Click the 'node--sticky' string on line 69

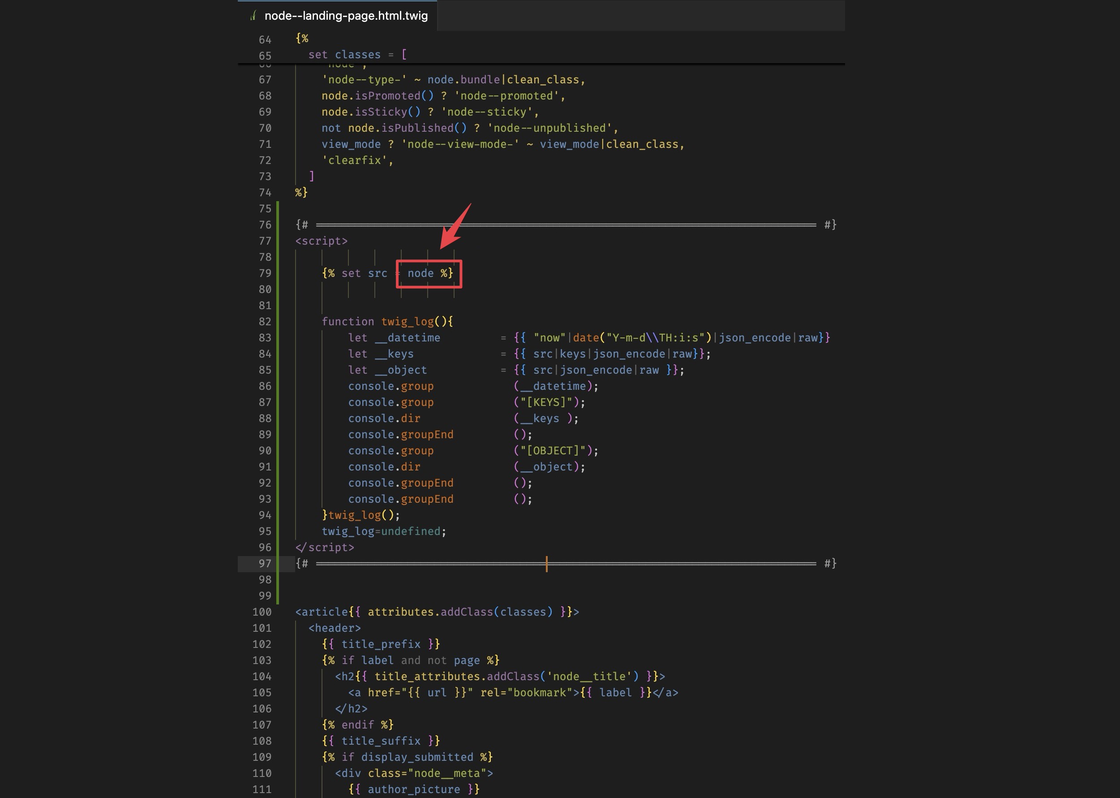tap(487, 112)
